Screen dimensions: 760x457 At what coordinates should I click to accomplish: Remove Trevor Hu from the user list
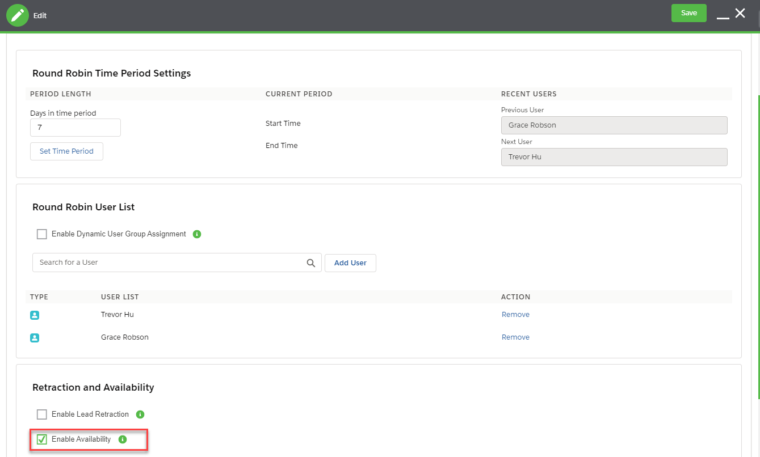[x=515, y=314]
